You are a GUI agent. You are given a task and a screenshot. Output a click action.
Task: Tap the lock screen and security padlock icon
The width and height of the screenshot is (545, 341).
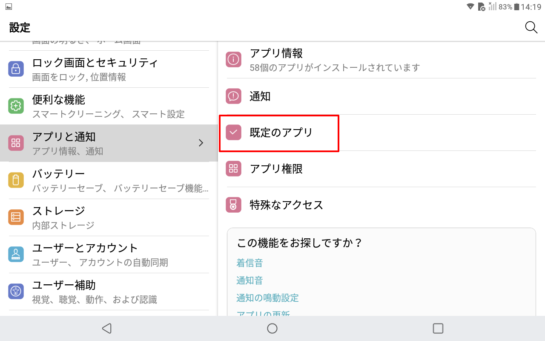16,69
